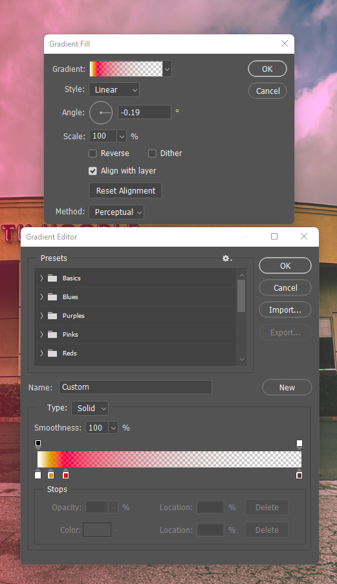Uncheck Align with layer
Screen dimensions: 337x584
(92, 171)
